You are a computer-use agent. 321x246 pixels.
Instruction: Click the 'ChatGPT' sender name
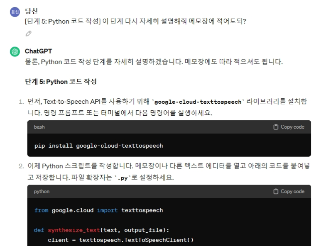coord(39,51)
